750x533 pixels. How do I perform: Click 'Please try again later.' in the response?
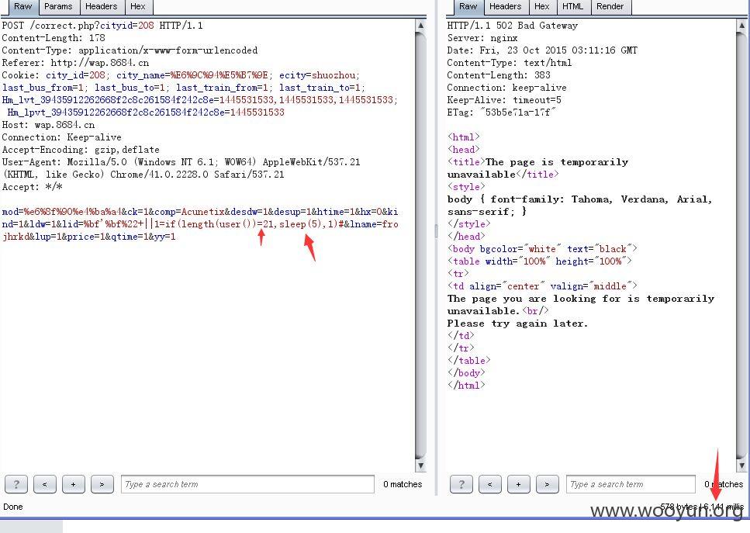click(517, 324)
